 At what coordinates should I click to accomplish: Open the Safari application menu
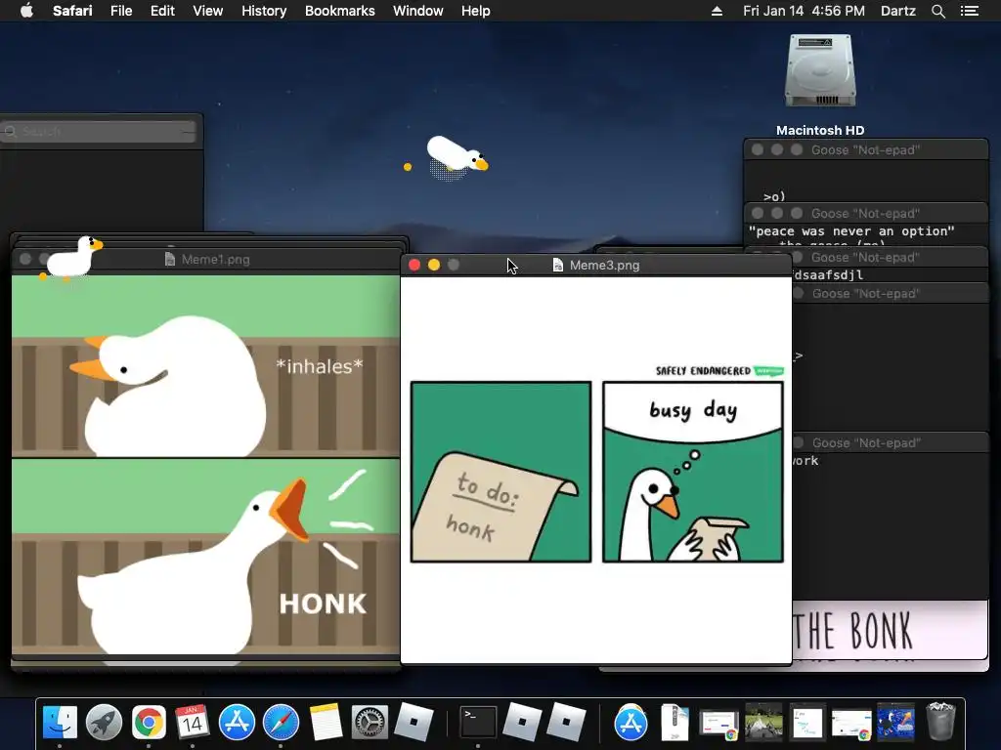pyautogui.click(x=72, y=11)
